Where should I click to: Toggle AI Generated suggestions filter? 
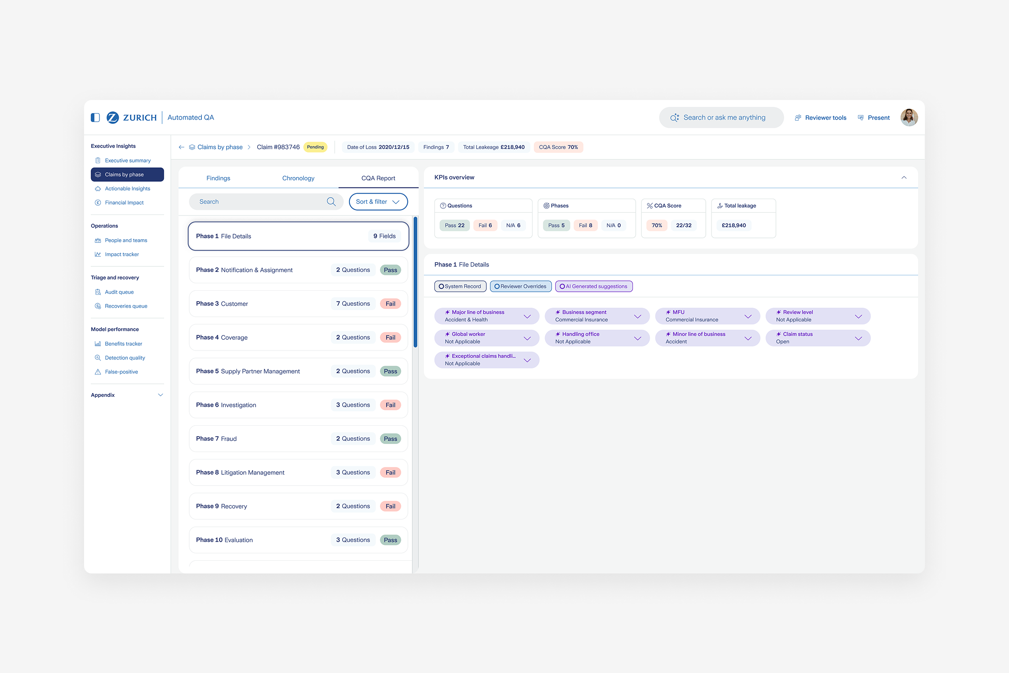coord(594,286)
